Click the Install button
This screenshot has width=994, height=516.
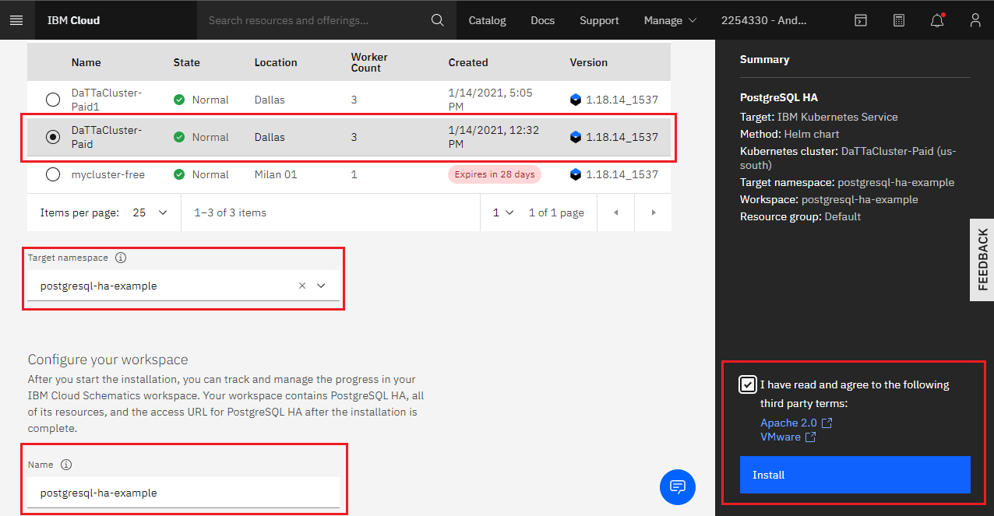tap(855, 475)
